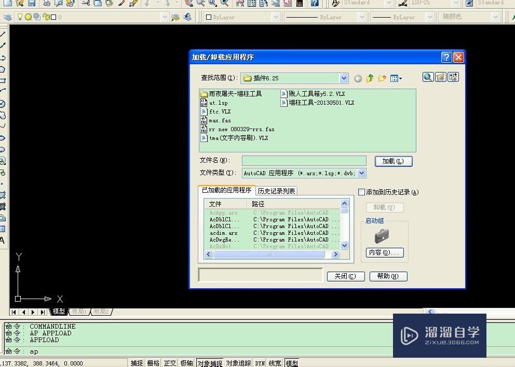
Task: Click the magnifier search icon in the dialog
Action: coord(428,77)
